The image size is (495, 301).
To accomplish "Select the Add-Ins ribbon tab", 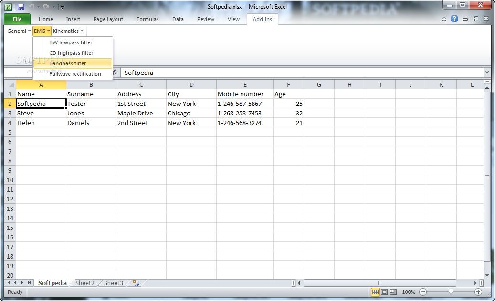I will pyautogui.click(x=263, y=19).
